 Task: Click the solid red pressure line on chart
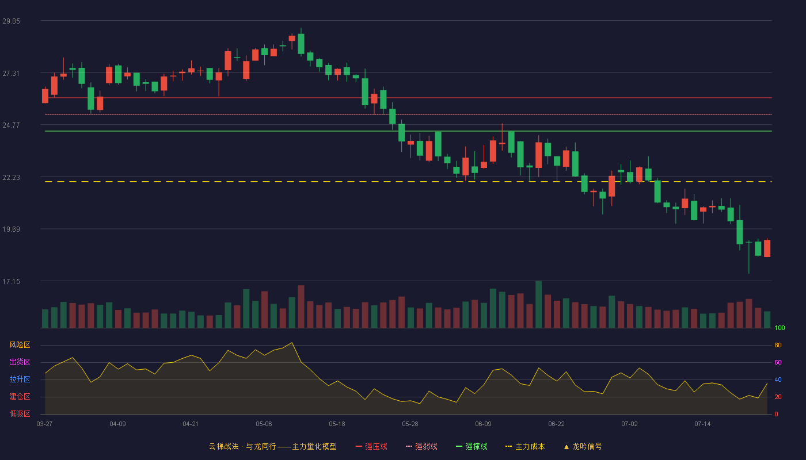[408, 98]
